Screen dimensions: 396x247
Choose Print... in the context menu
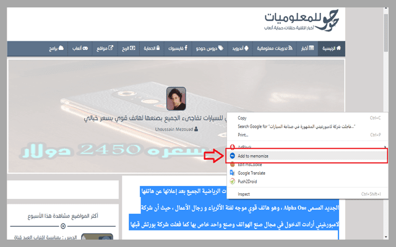(x=243, y=135)
